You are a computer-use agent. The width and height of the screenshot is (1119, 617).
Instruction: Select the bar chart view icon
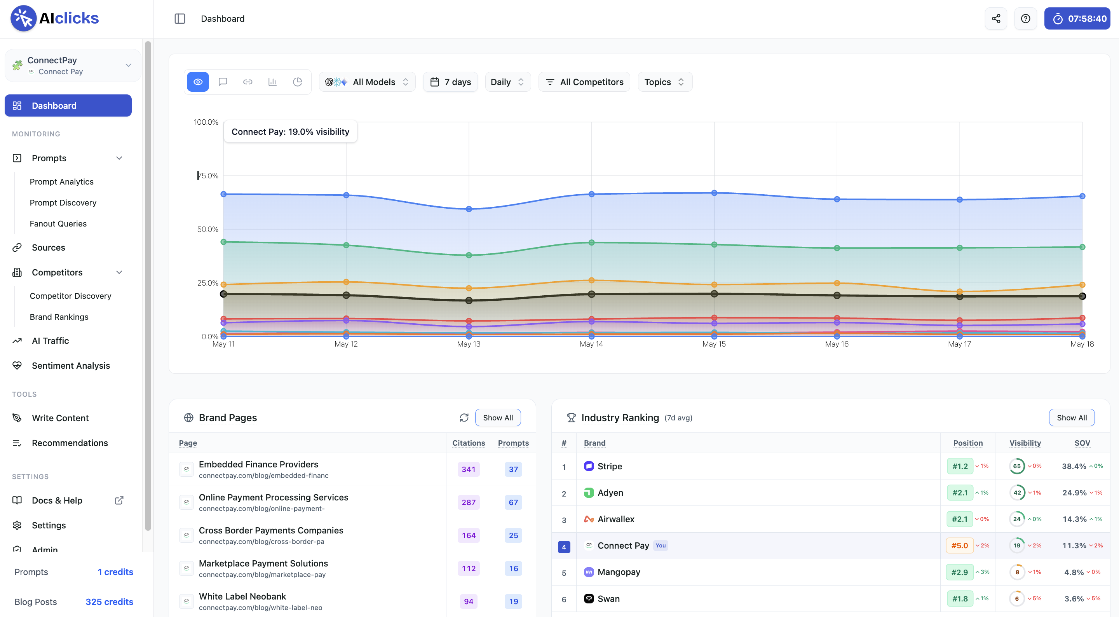(x=272, y=82)
